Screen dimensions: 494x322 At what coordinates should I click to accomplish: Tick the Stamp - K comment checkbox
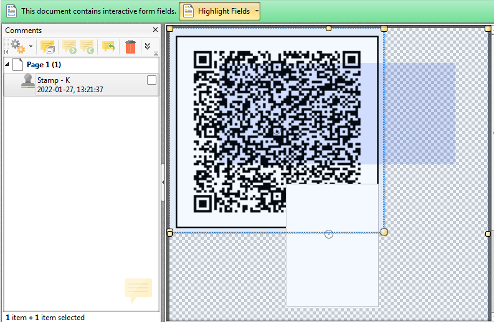pos(151,80)
